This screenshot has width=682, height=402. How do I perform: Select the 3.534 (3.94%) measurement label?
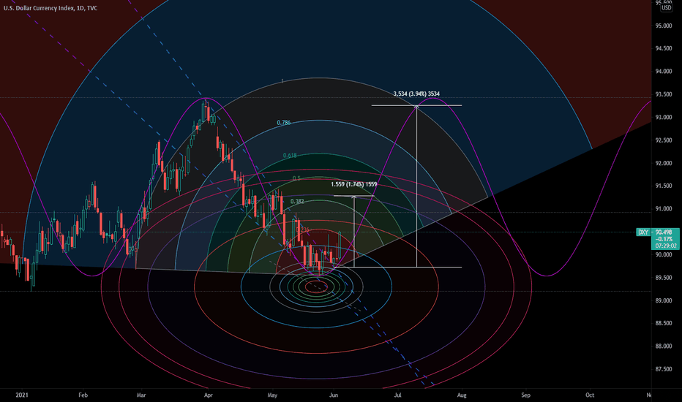click(416, 94)
